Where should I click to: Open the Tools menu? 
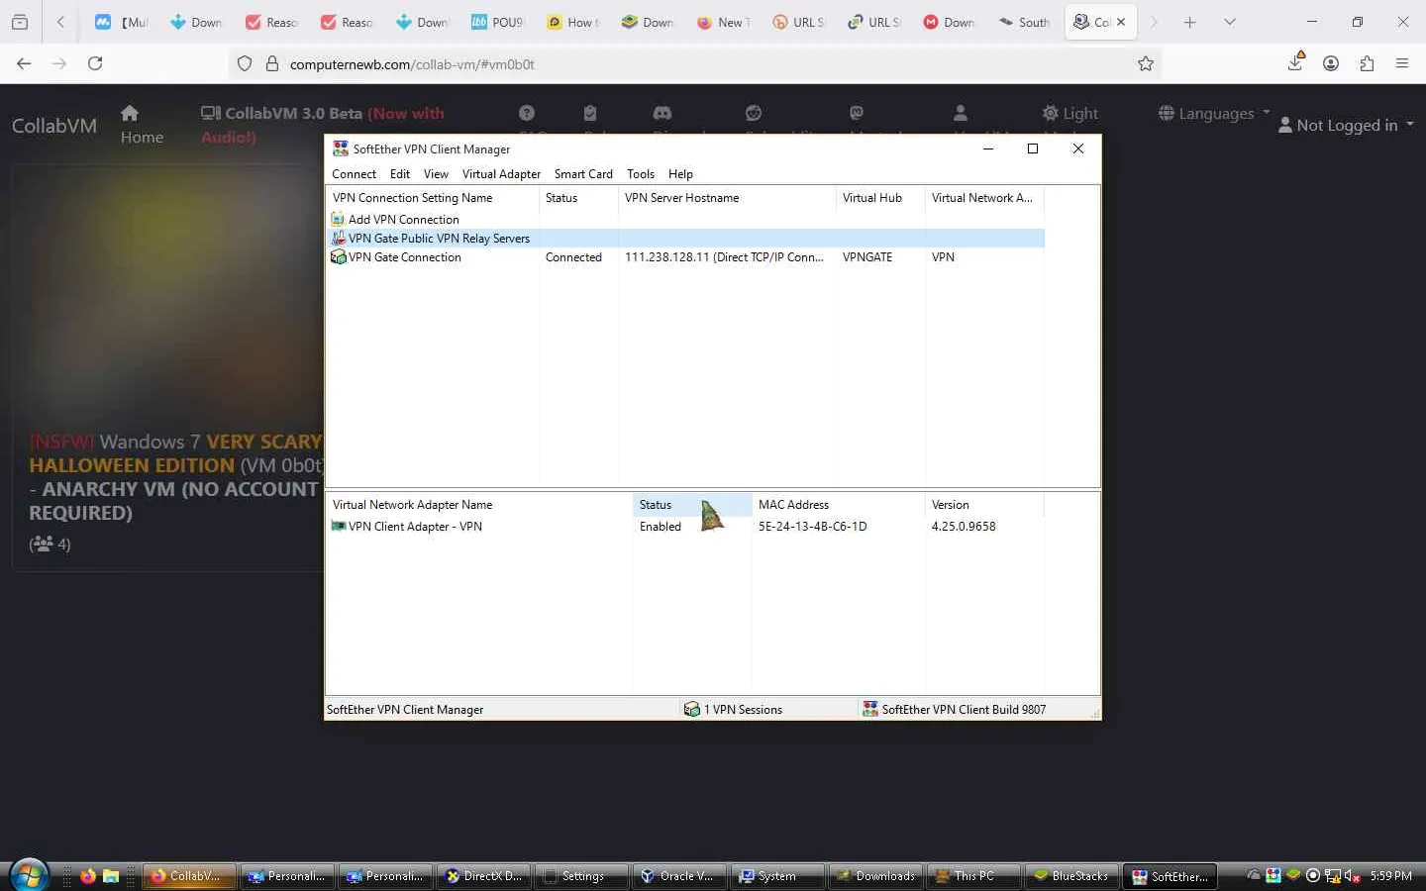641,173
